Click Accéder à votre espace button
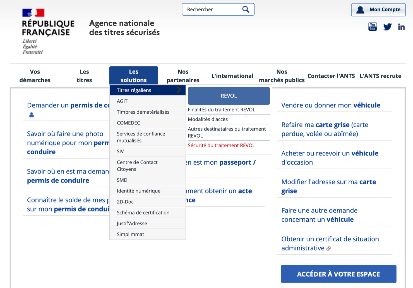413x288 pixels. click(338, 274)
